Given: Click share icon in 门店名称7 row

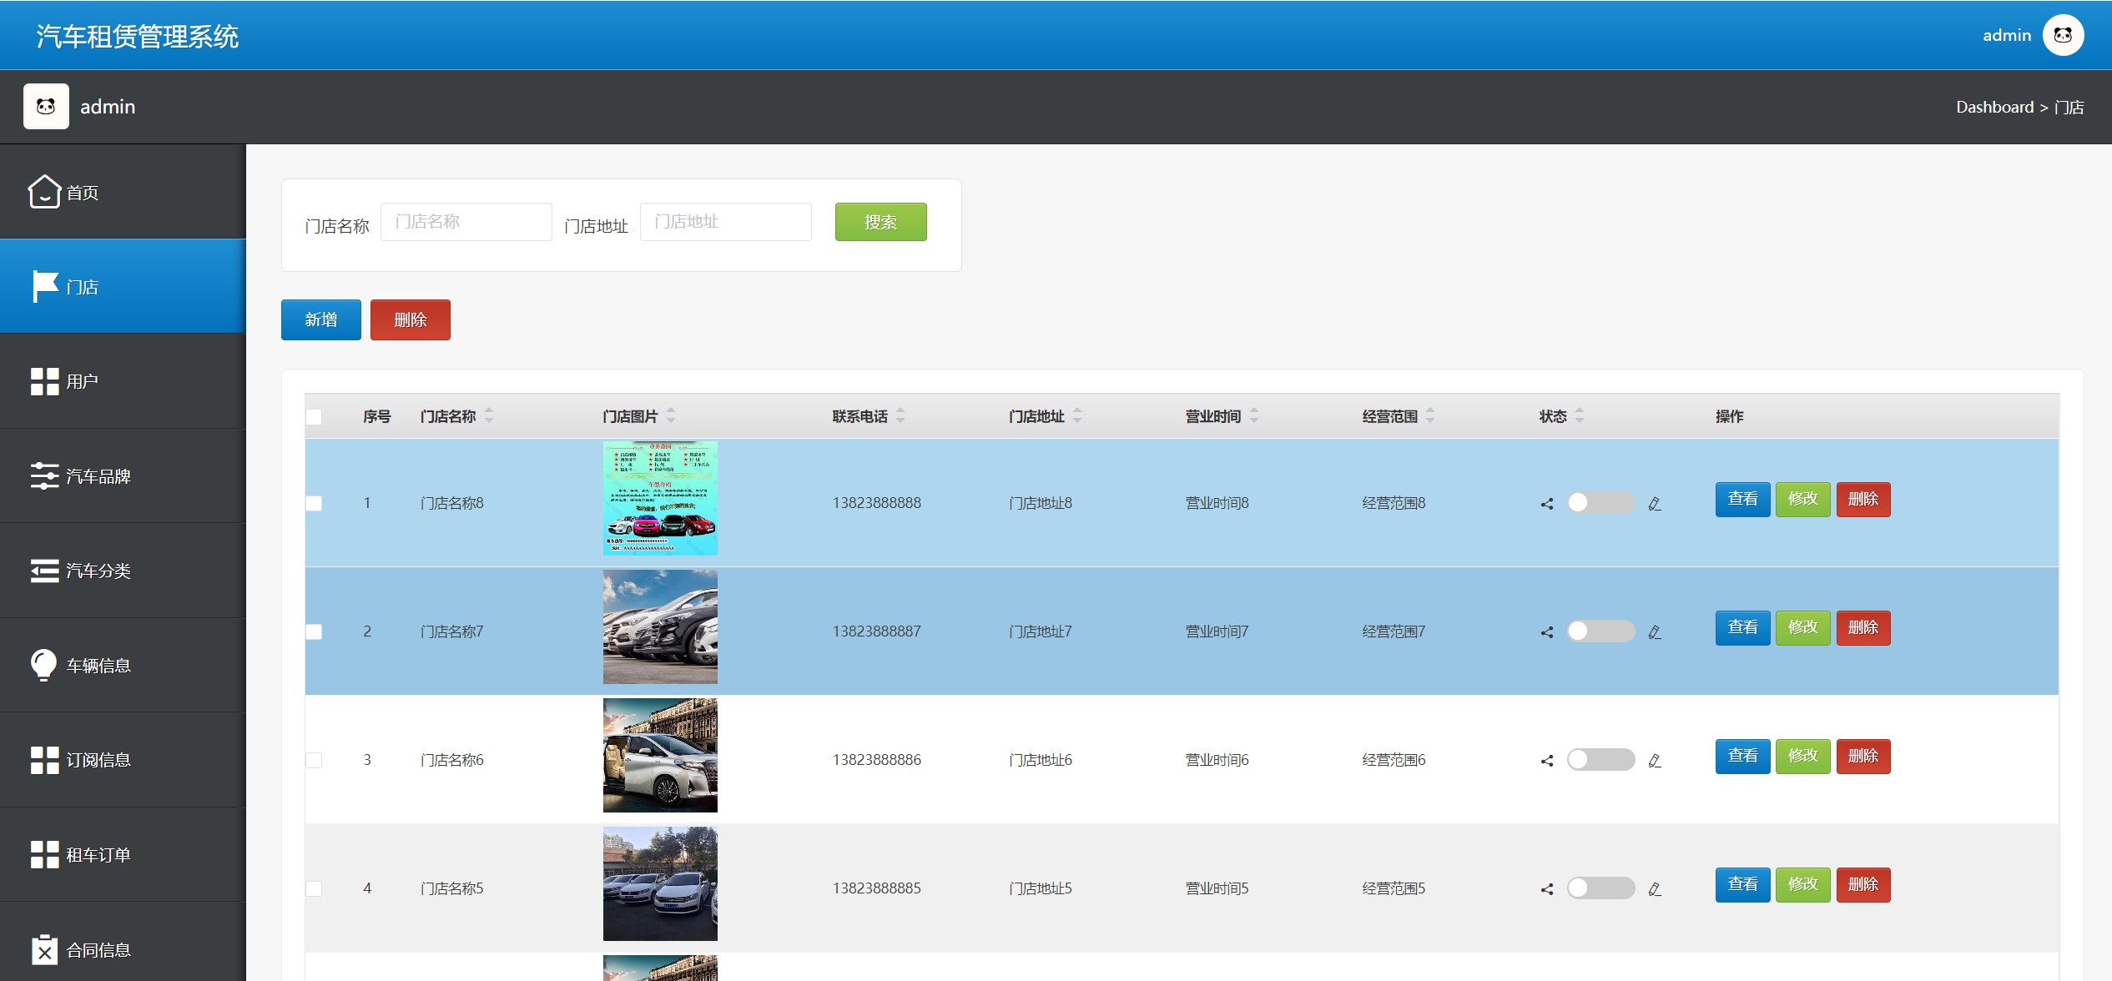Looking at the screenshot, I should (1547, 632).
